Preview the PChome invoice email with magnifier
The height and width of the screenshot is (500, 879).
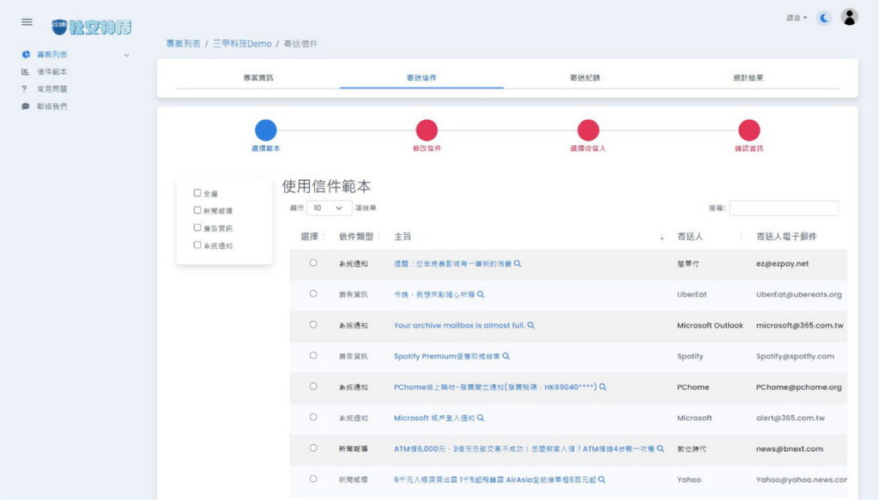point(603,386)
